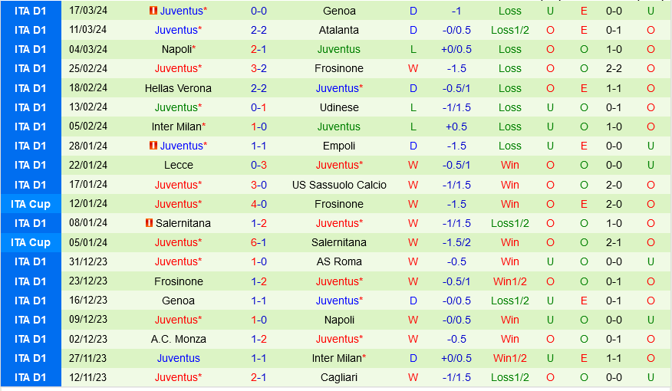
Task: Click US Sassuolo Calcio team name
Action: [338, 185]
